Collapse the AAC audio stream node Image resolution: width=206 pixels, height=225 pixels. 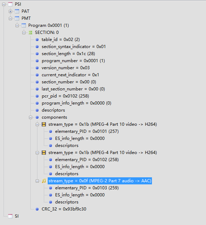37,181
